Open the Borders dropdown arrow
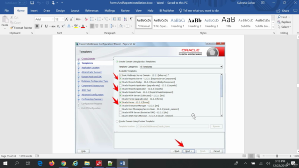This screenshot has height=168, width=299. tap(131, 26)
